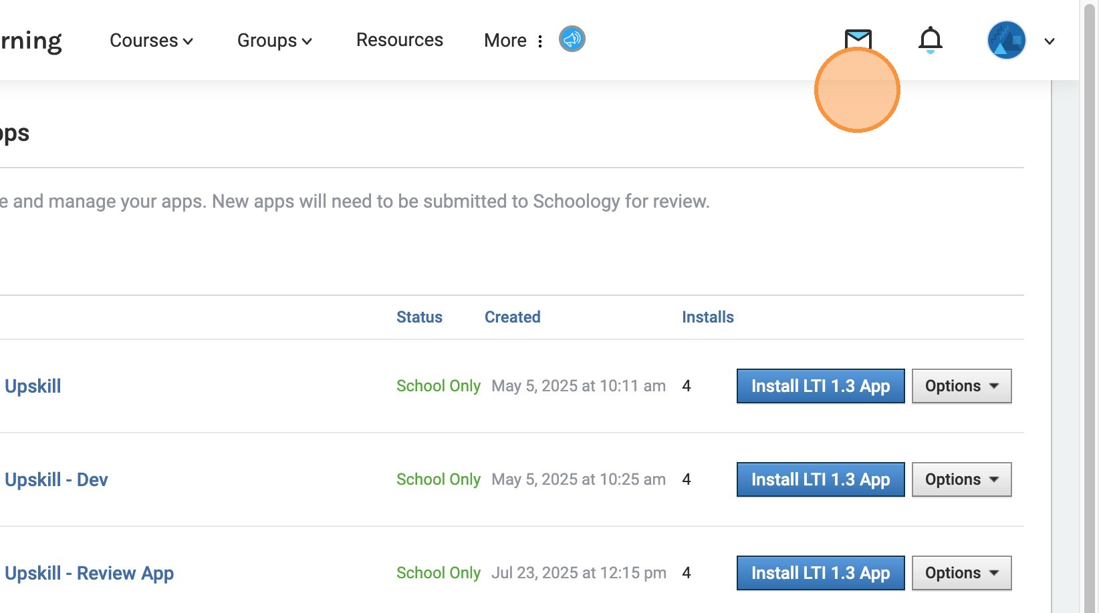Viewport: 1099px width, 613px height.
Task: Open the Upskill - Review App link
Action: [x=89, y=573]
